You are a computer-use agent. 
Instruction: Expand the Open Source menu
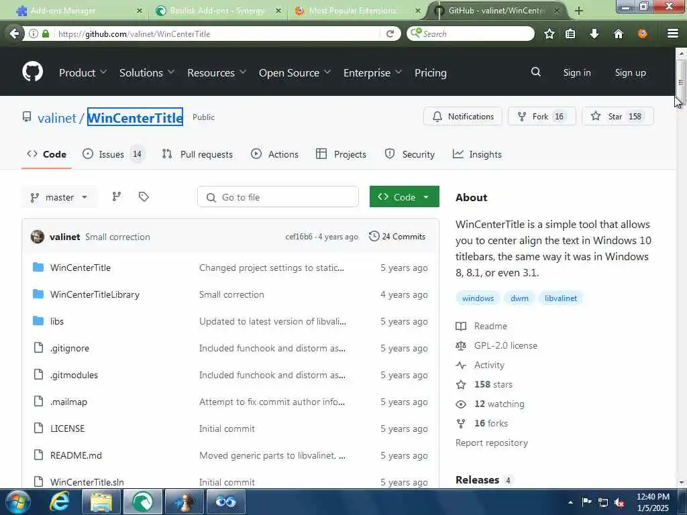point(295,72)
